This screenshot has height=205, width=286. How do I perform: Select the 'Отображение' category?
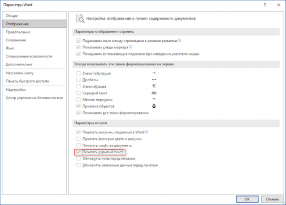coord(34,24)
